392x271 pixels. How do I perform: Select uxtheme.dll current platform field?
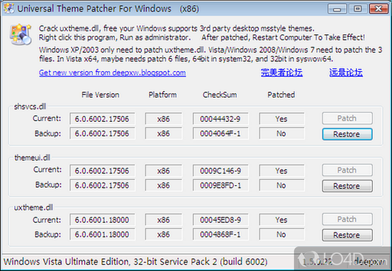(x=164, y=220)
